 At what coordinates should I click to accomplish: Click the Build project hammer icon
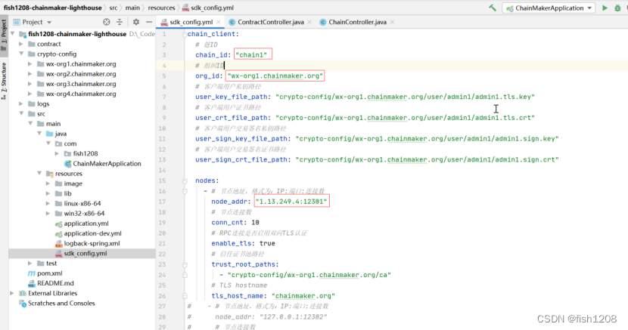(493, 8)
